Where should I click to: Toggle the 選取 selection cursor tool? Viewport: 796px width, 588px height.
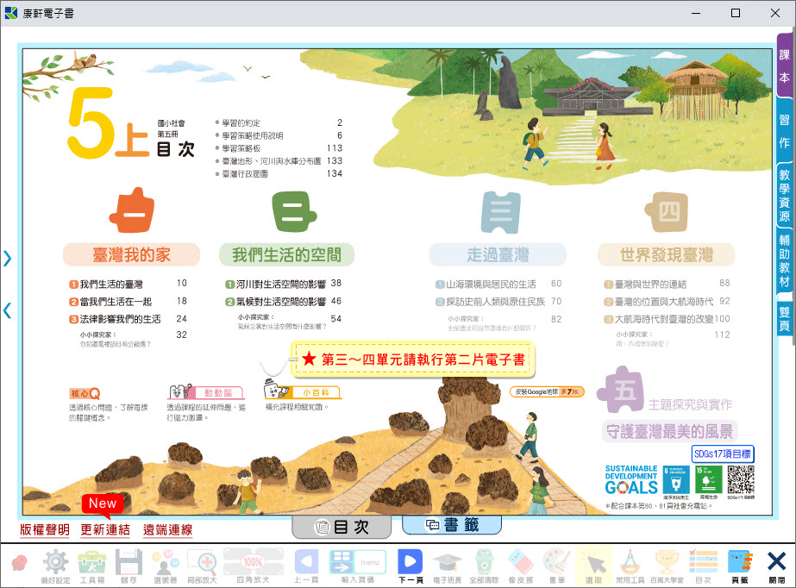(592, 565)
